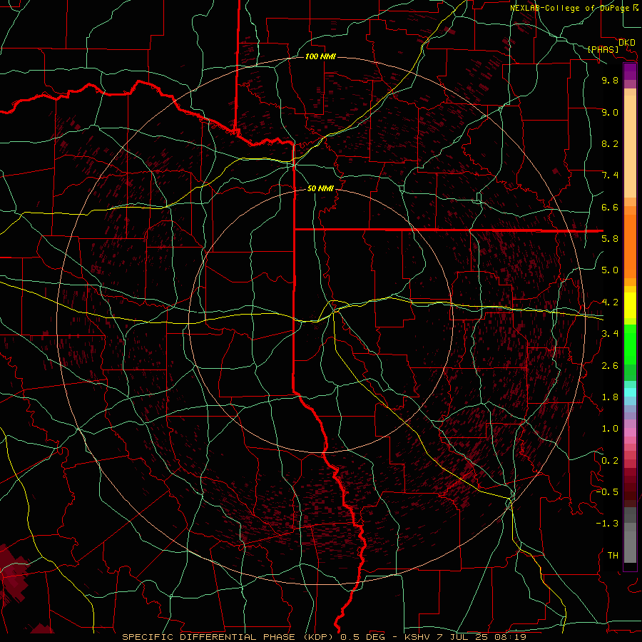Pick the 7.4 scale value
This screenshot has height=642, width=642.
click(x=610, y=175)
